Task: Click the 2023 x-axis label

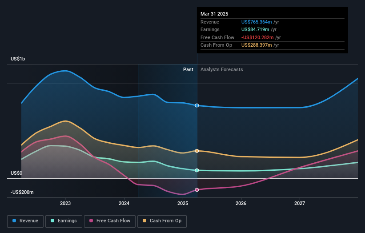Action: point(65,204)
